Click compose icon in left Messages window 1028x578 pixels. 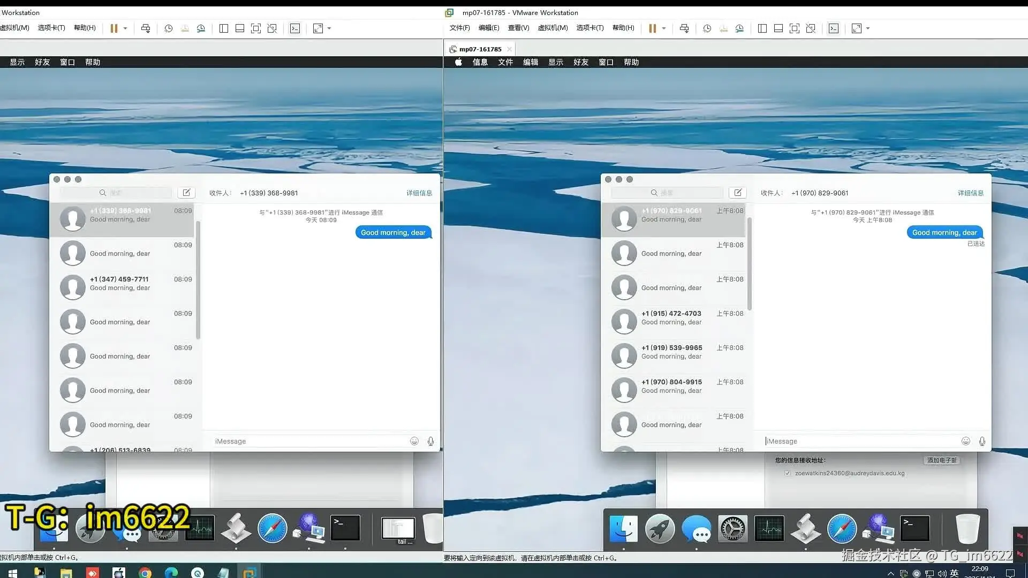tap(186, 193)
